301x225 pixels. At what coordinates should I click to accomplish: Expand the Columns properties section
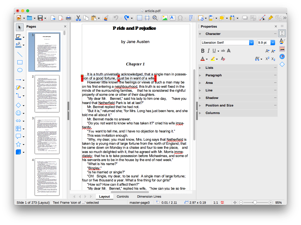pyautogui.click(x=213, y=113)
